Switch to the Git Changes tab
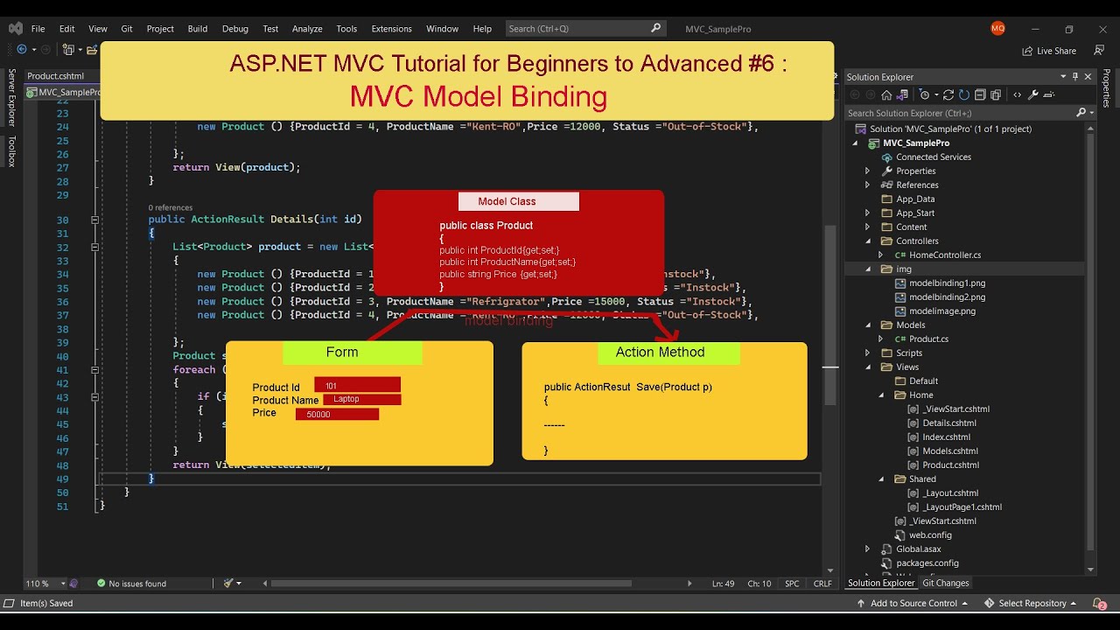 (946, 583)
